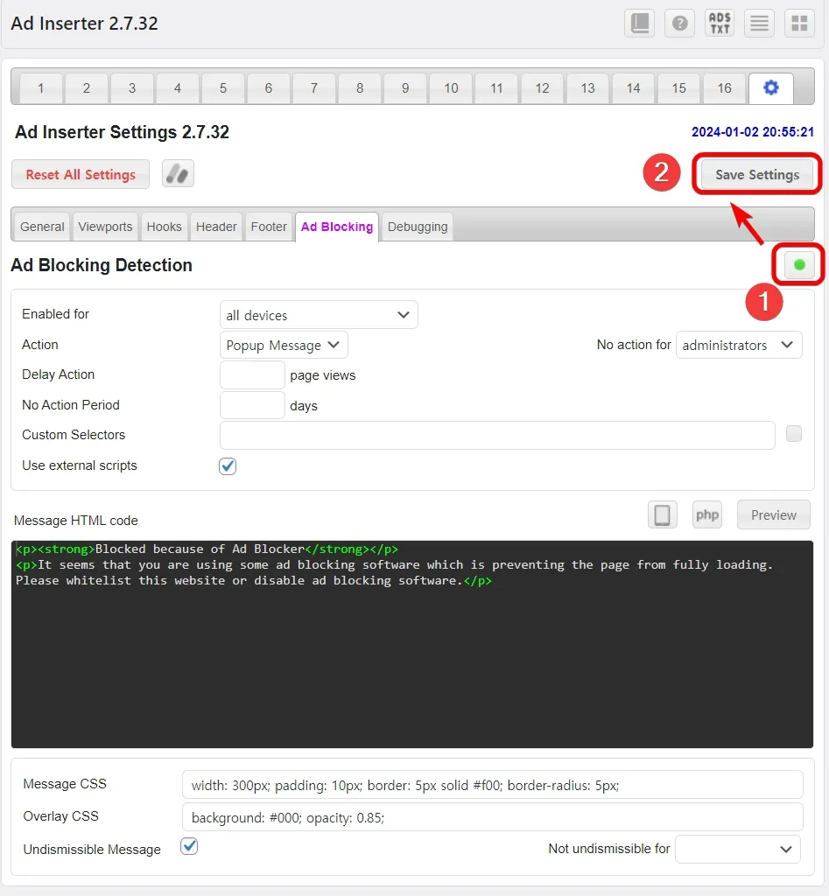Click the Reset All Settings button
The image size is (829, 896).
pos(81,174)
